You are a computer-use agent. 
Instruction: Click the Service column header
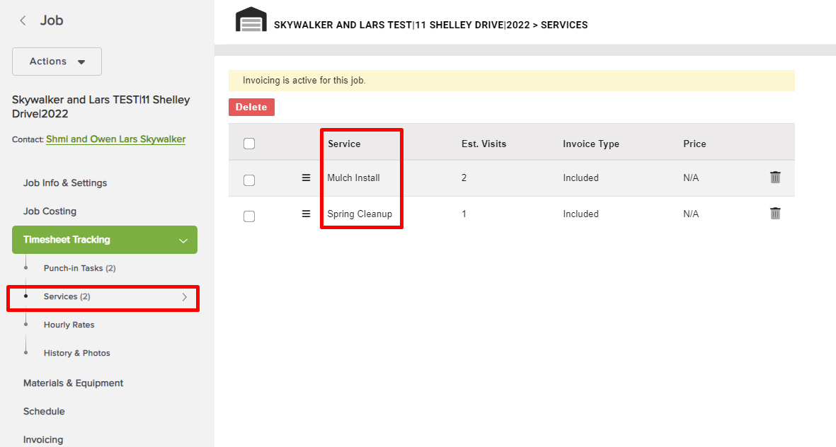[344, 144]
